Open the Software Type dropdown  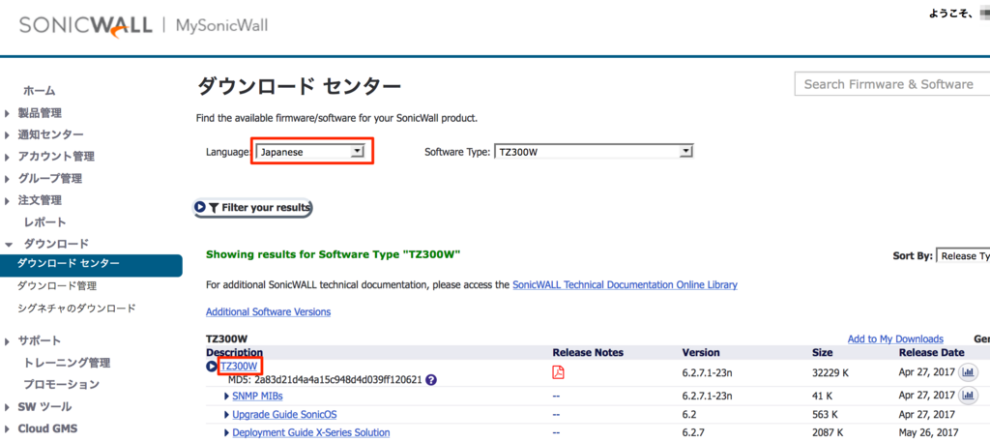click(x=593, y=152)
